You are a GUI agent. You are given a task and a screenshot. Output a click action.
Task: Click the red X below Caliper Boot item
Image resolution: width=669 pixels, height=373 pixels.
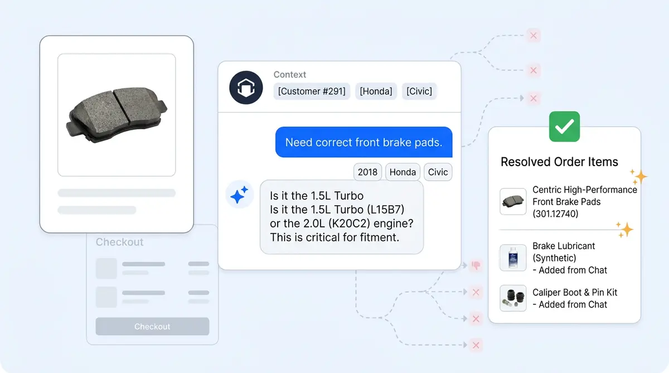(x=476, y=319)
